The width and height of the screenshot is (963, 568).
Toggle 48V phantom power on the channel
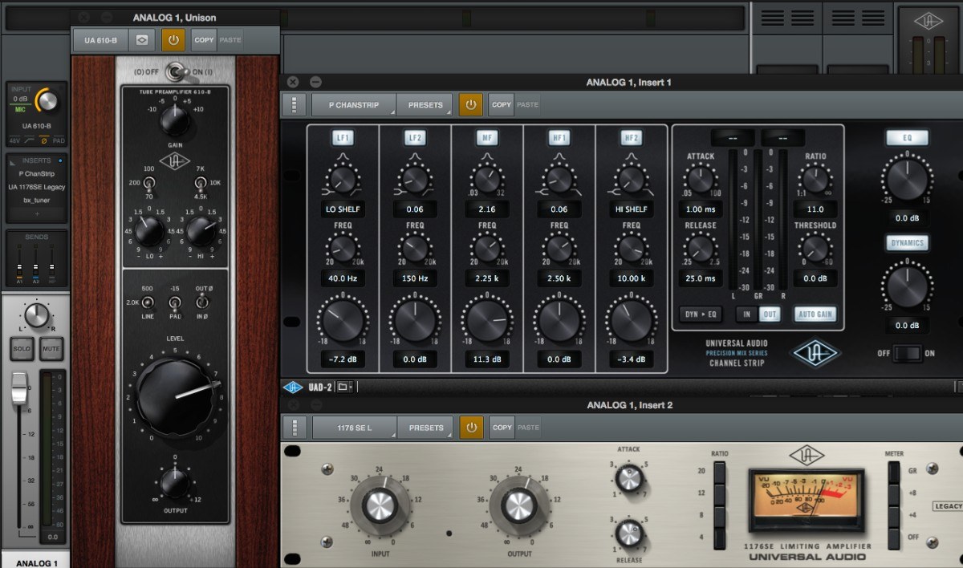tap(14, 140)
